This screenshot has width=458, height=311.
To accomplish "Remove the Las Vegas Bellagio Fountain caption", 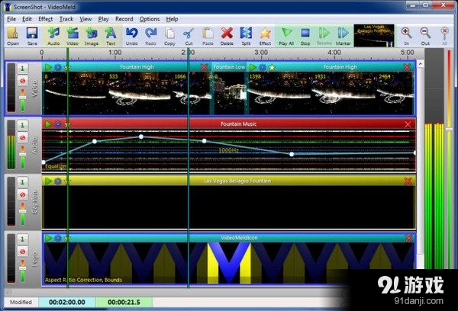I will pyautogui.click(x=408, y=181).
